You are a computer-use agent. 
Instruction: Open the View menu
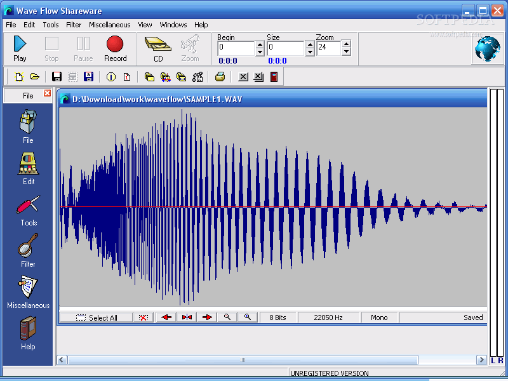[145, 25]
